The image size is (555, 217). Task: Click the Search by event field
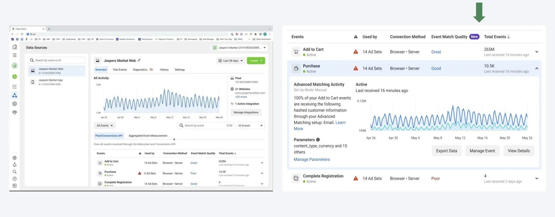(206, 126)
